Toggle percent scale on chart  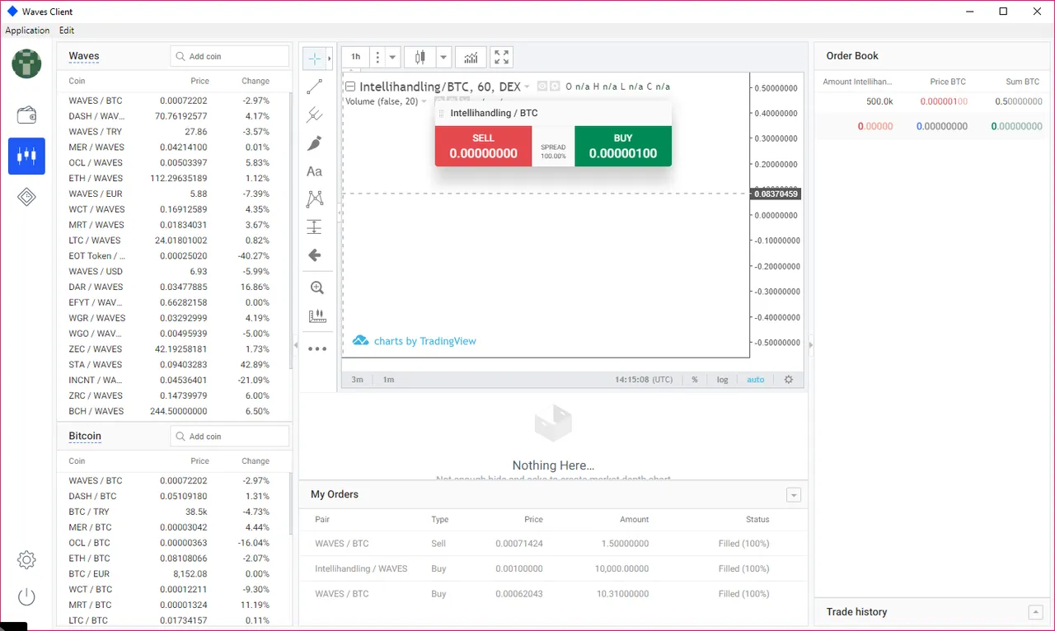point(695,380)
